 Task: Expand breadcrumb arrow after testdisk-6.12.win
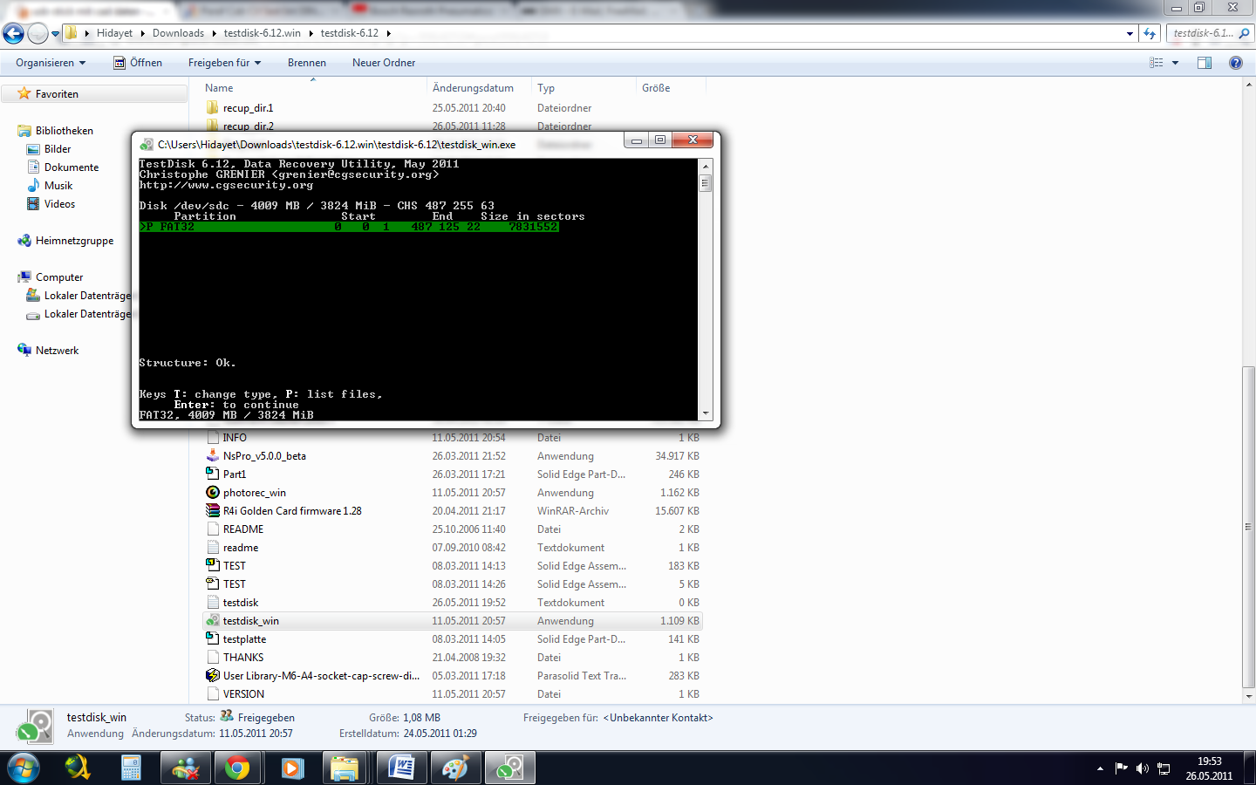click(311, 33)
